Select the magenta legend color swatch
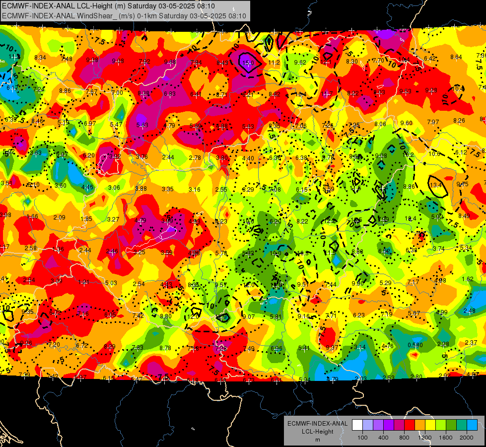Viewport: 486px width, 447px height. (x=399, y=425)
